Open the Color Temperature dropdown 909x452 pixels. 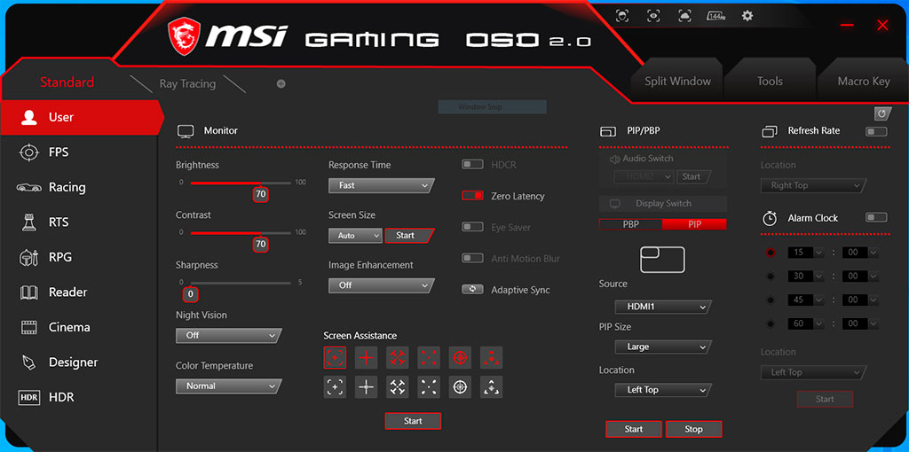tap(228, 386)
